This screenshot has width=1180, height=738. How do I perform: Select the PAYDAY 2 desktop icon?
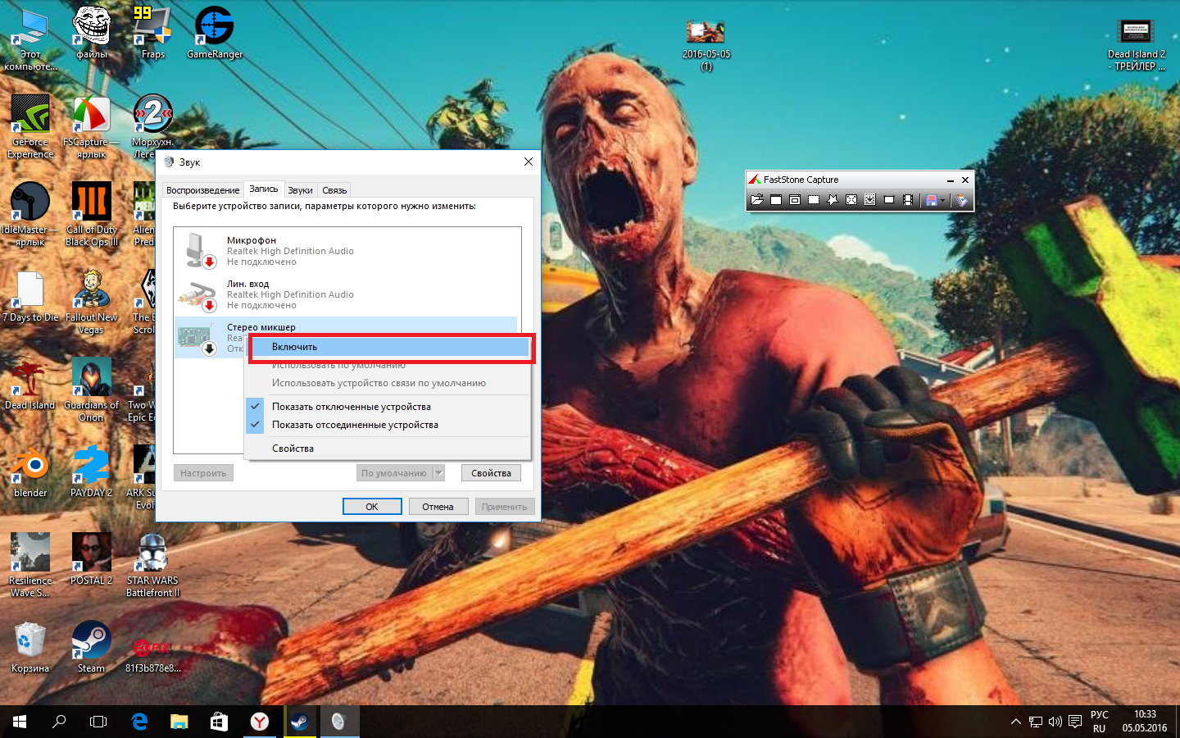pyautogui.click(x=92, y=471)
